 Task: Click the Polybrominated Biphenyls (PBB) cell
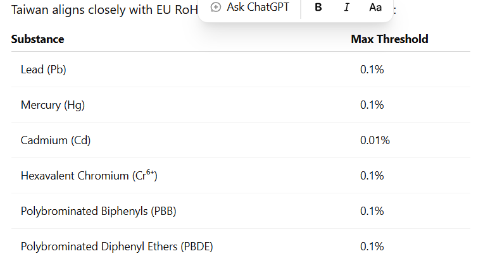point(98,211)
